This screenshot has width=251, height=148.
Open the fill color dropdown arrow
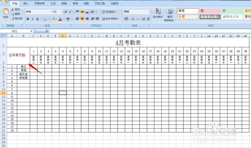click(x=56, y=19)
